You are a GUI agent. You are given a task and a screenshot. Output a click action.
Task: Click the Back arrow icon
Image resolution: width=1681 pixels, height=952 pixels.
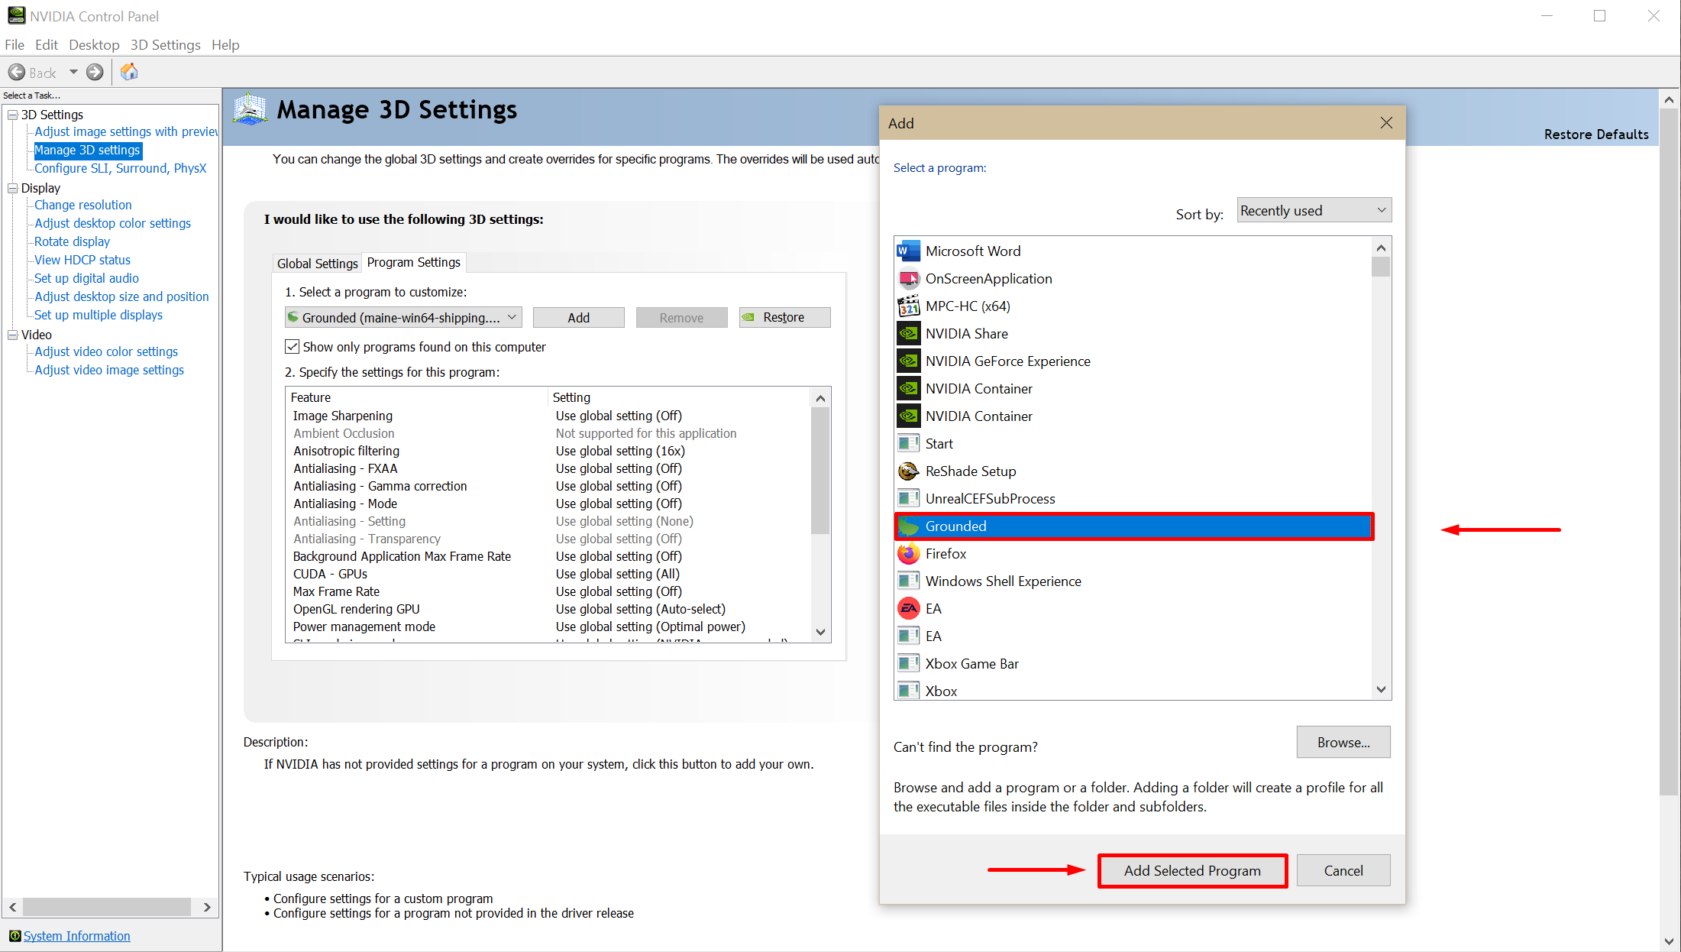(17, 73)
